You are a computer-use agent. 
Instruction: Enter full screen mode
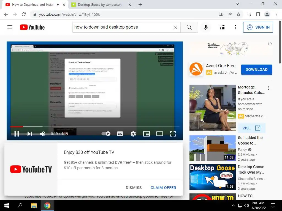[x=173, y=134]
